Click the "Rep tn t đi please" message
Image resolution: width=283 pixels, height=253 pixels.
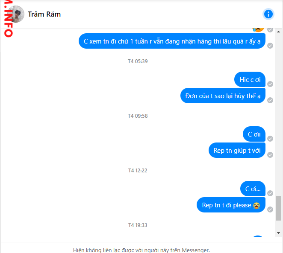[231, 205]
